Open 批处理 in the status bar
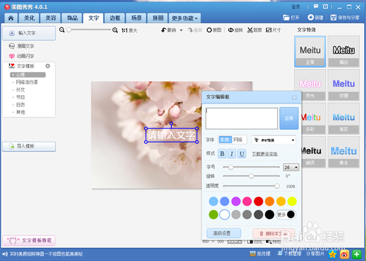Image resolution: width=366 pixels, height=261 pixels. pos(260,254)
